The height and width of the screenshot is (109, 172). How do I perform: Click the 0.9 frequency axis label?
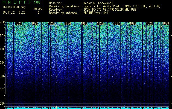(2, 63)
